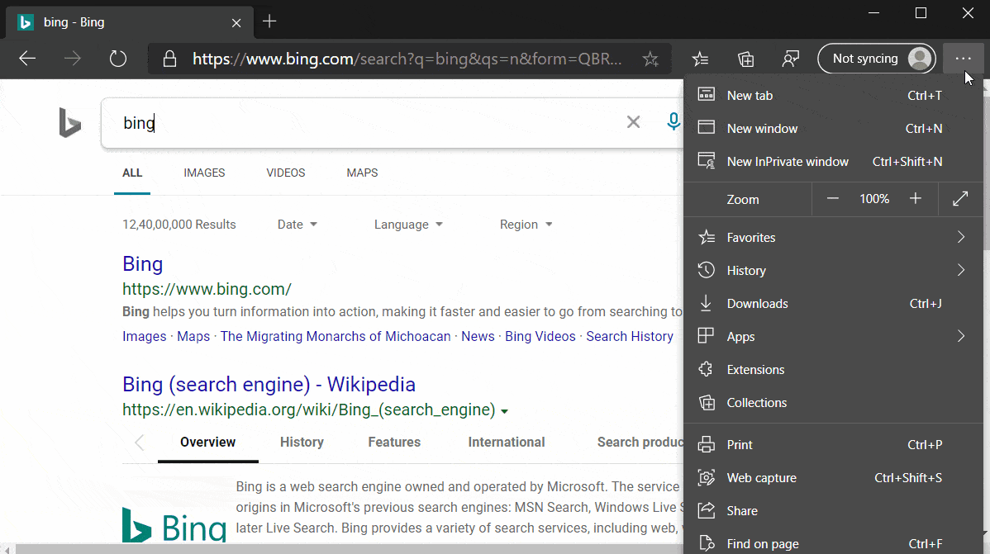
Task: Click the forward navigation arrow
Action: pyautogui.click(x=73, y=59)
